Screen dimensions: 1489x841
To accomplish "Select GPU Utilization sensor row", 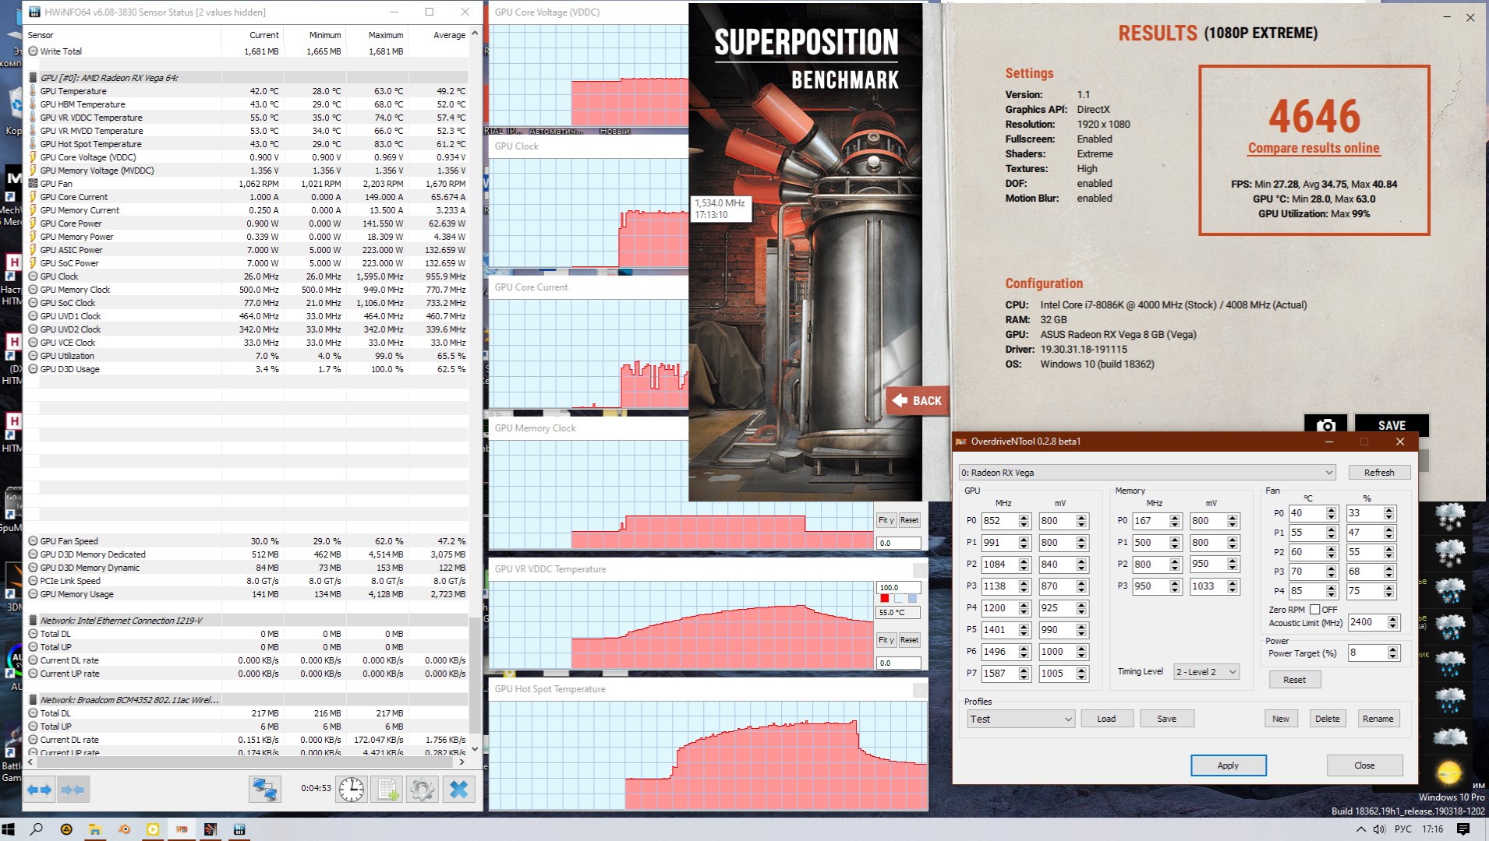I will coord(247,356).
